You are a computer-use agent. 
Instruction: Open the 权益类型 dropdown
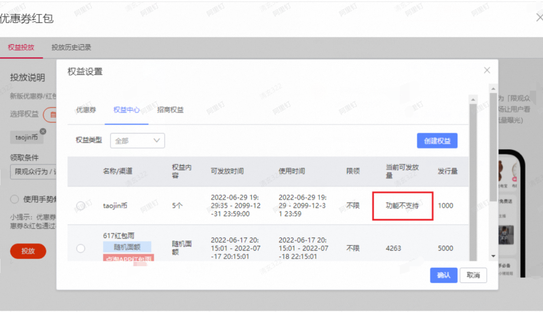[x=137, y=141]
